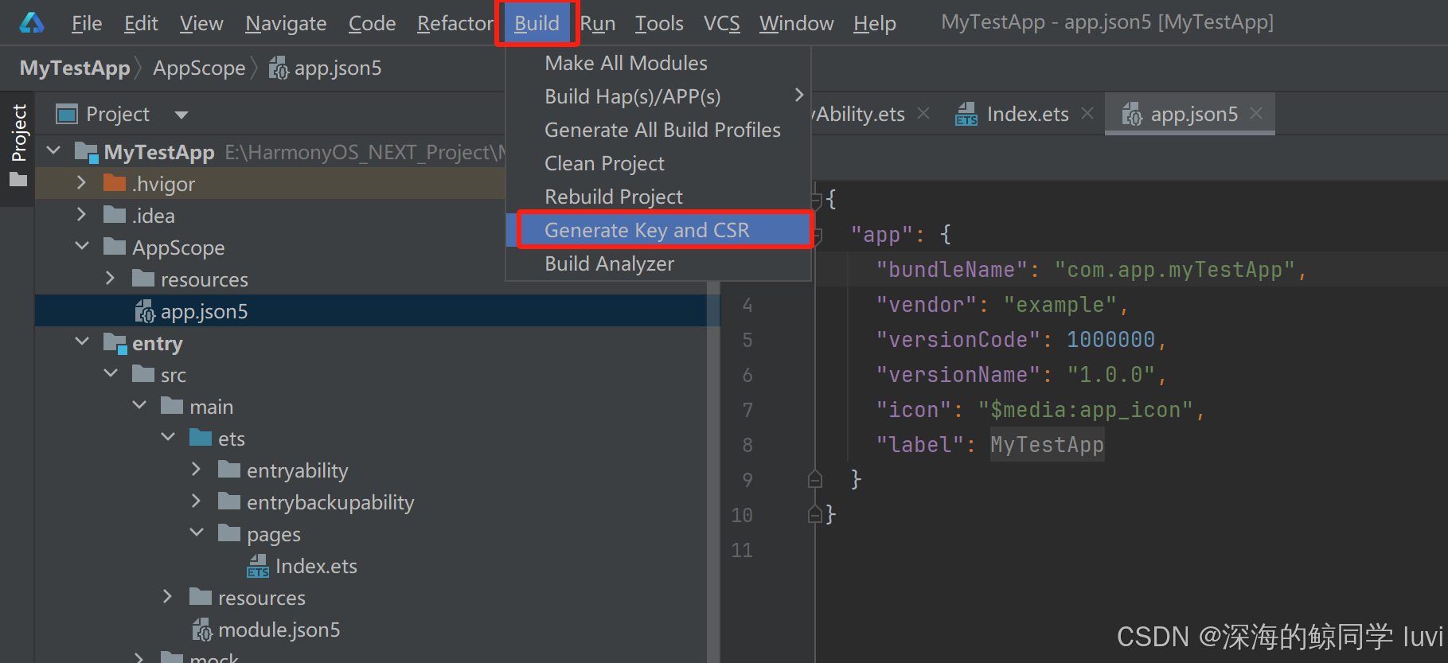This screenshot has height=663, width=1448.
Task: Collapse the code fold marker on line 9
Action: [x=815, y=480]
